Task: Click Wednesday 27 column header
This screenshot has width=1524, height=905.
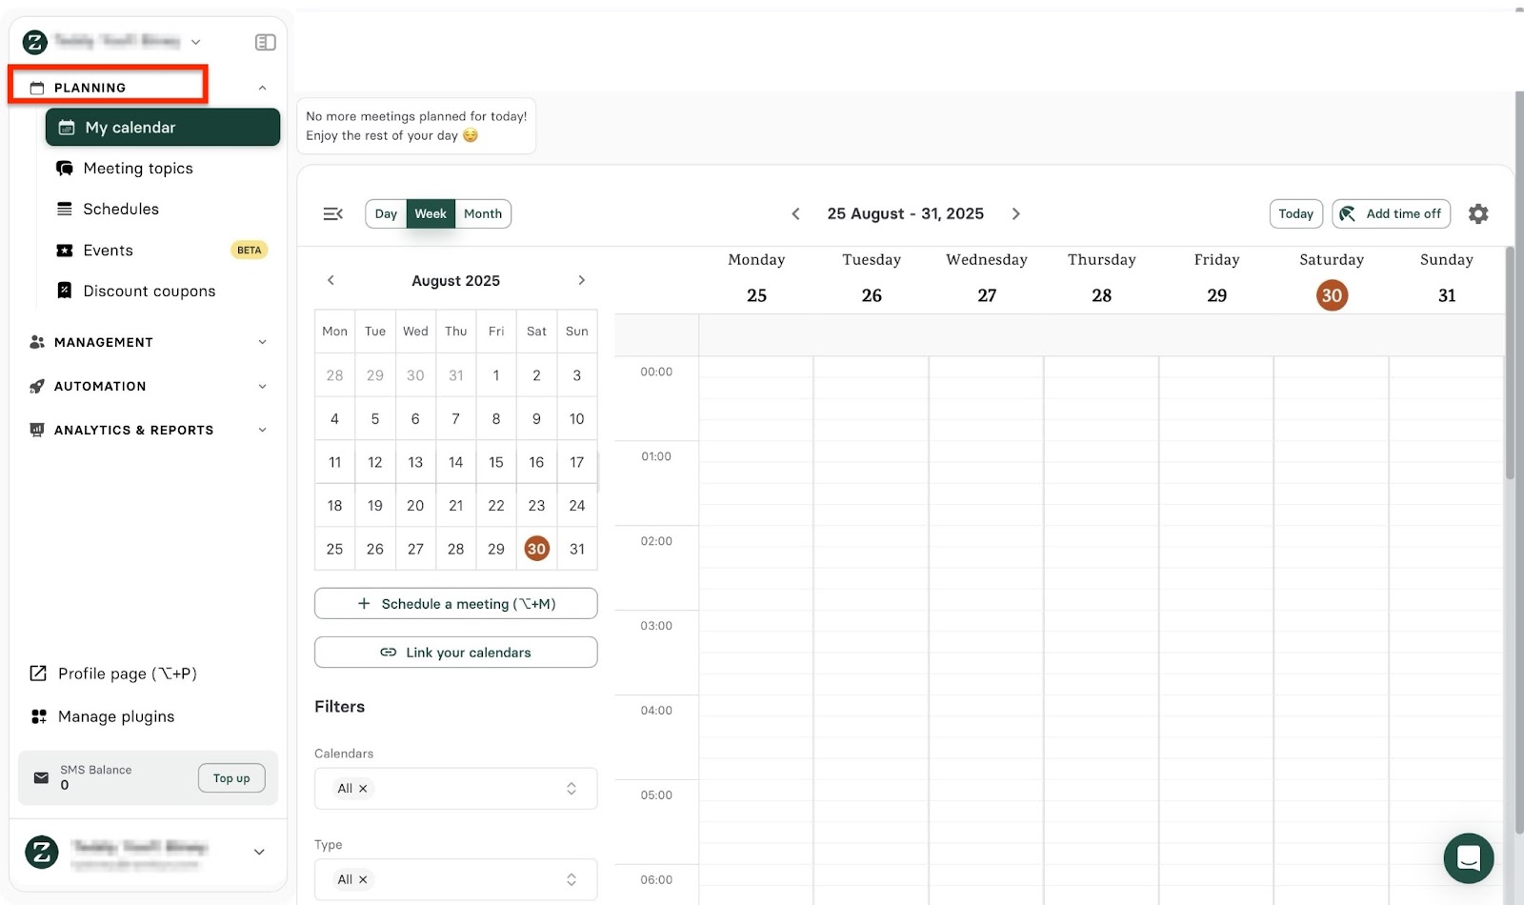Action: point(987,278)
